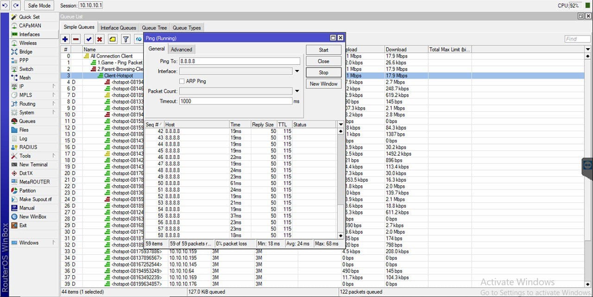Click New Window button
This screenshot has width=593, height=297.
[x=323, y=84]
